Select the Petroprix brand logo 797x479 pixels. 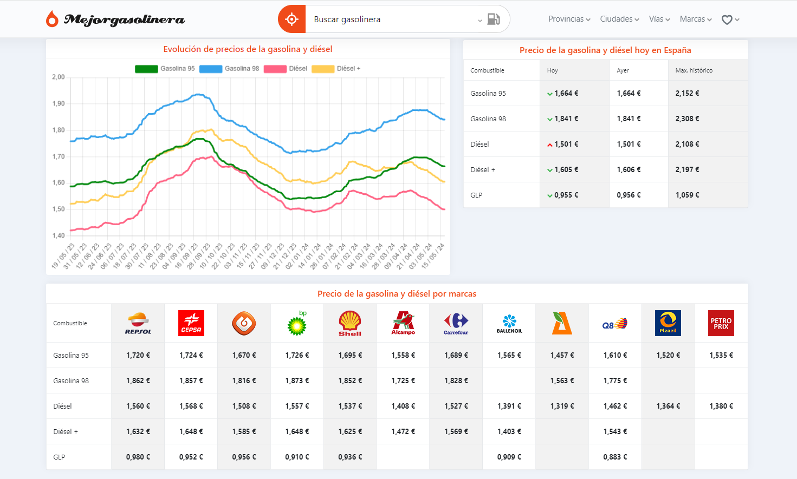(721, 323)
